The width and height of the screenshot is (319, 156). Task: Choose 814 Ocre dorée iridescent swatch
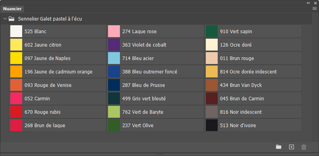tap(253, 71)
